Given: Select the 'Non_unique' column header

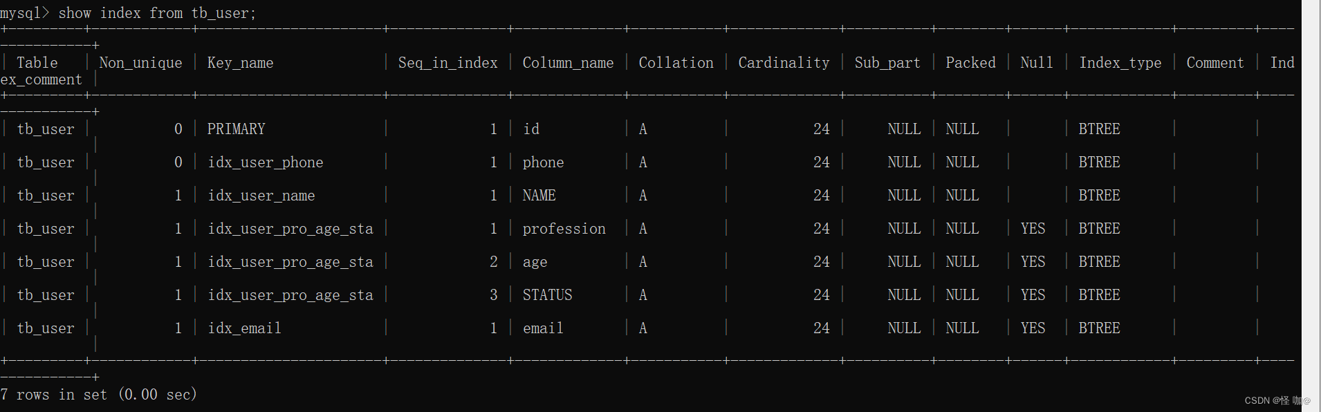Looking at the screenshot, I should [x=140, y=63].
